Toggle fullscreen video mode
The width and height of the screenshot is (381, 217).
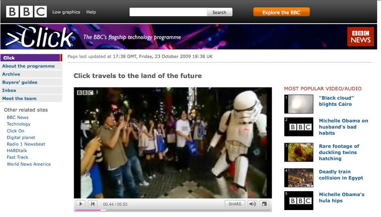coord(264,204)
